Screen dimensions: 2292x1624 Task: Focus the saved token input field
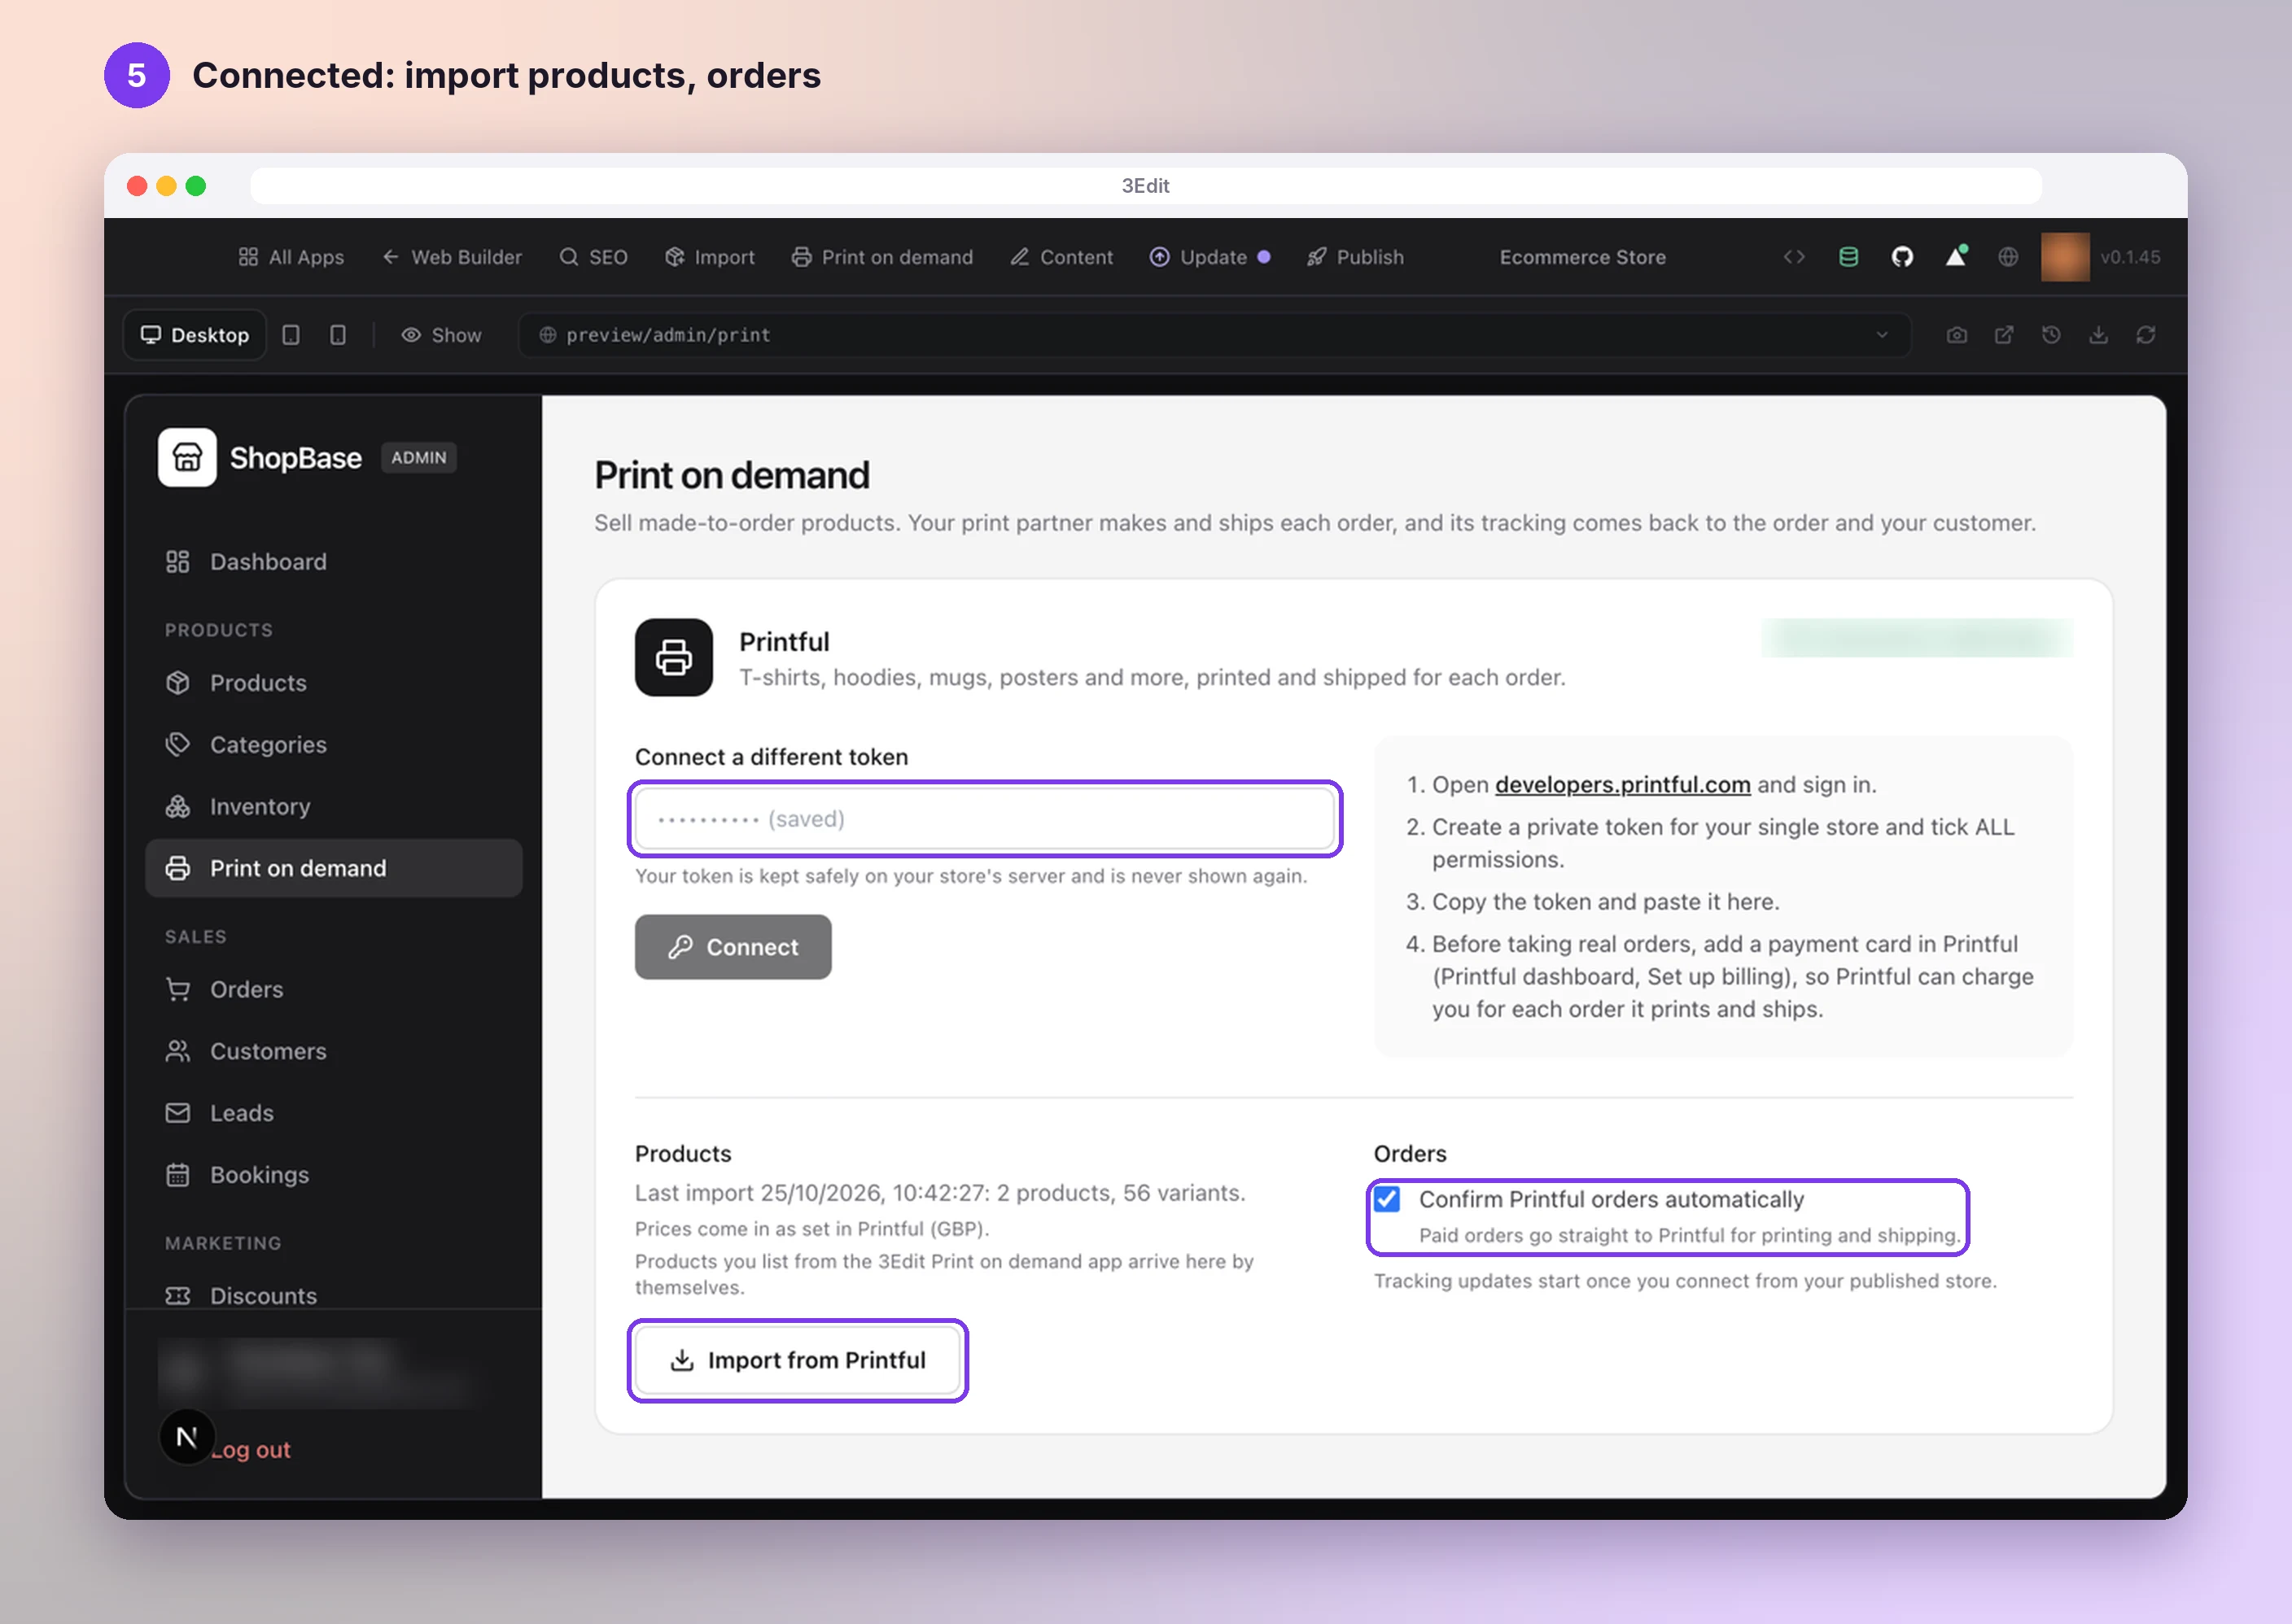pyautogui.click(x=984, y=819)
